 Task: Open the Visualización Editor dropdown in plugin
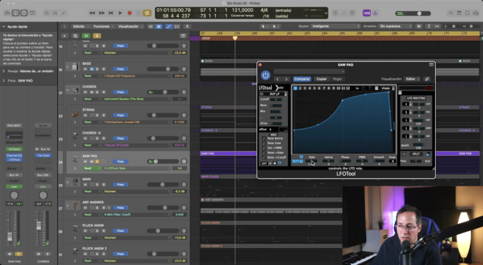click(x=412, y=79)
